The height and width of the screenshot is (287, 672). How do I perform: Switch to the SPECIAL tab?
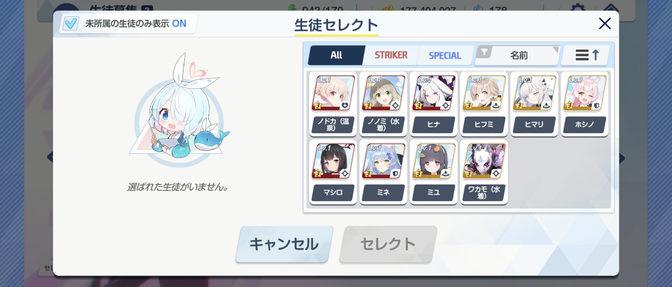pyautogui.click(x=445, y=55)
